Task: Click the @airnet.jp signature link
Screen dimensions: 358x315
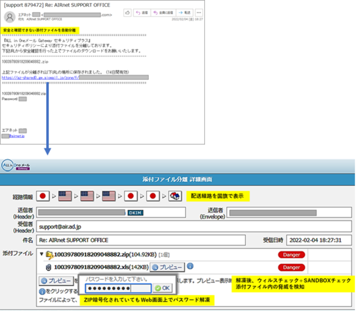Action: [x=17, y=136]
